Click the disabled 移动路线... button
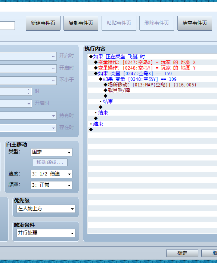Screen dimensions: 217x263 point(50,162)
